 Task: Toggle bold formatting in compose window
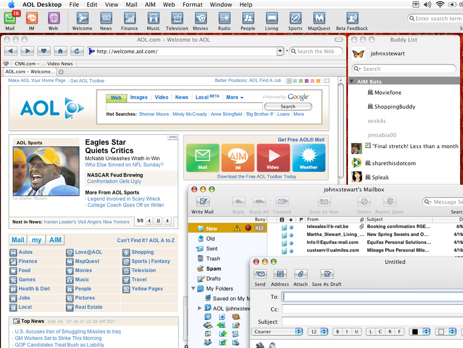coord(338,332)
